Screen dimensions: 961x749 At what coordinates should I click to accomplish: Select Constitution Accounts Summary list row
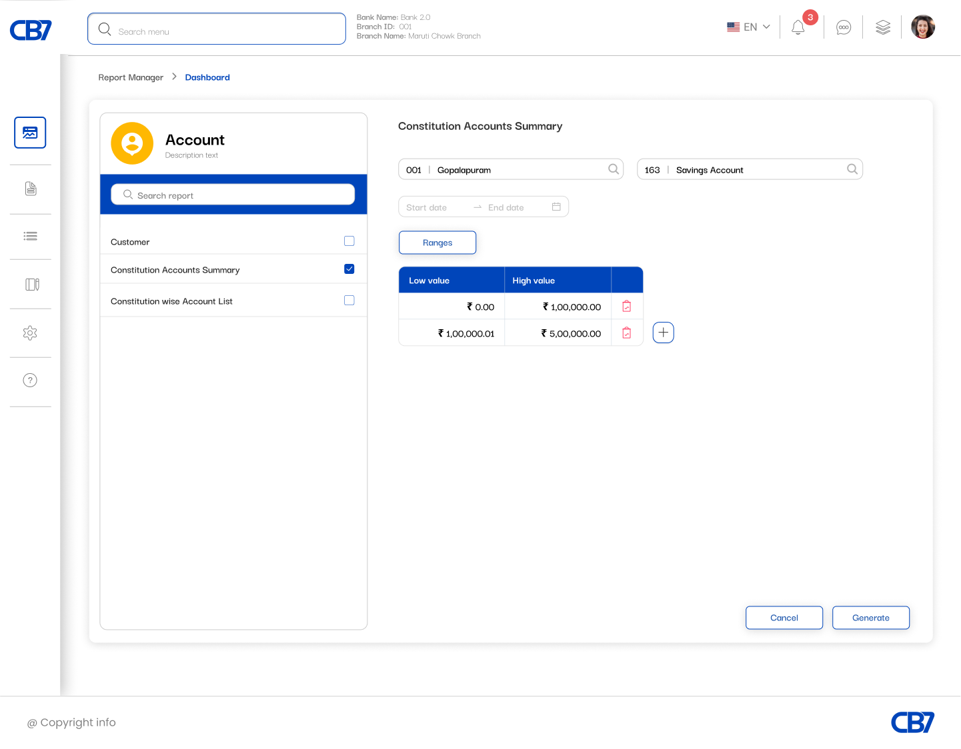[x=233, y=269]
